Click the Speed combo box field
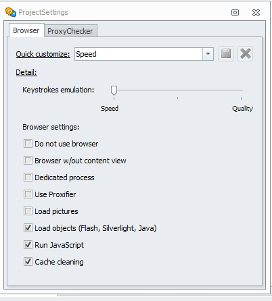This screenshot has height=301, width=272. [x=139, y=54]
